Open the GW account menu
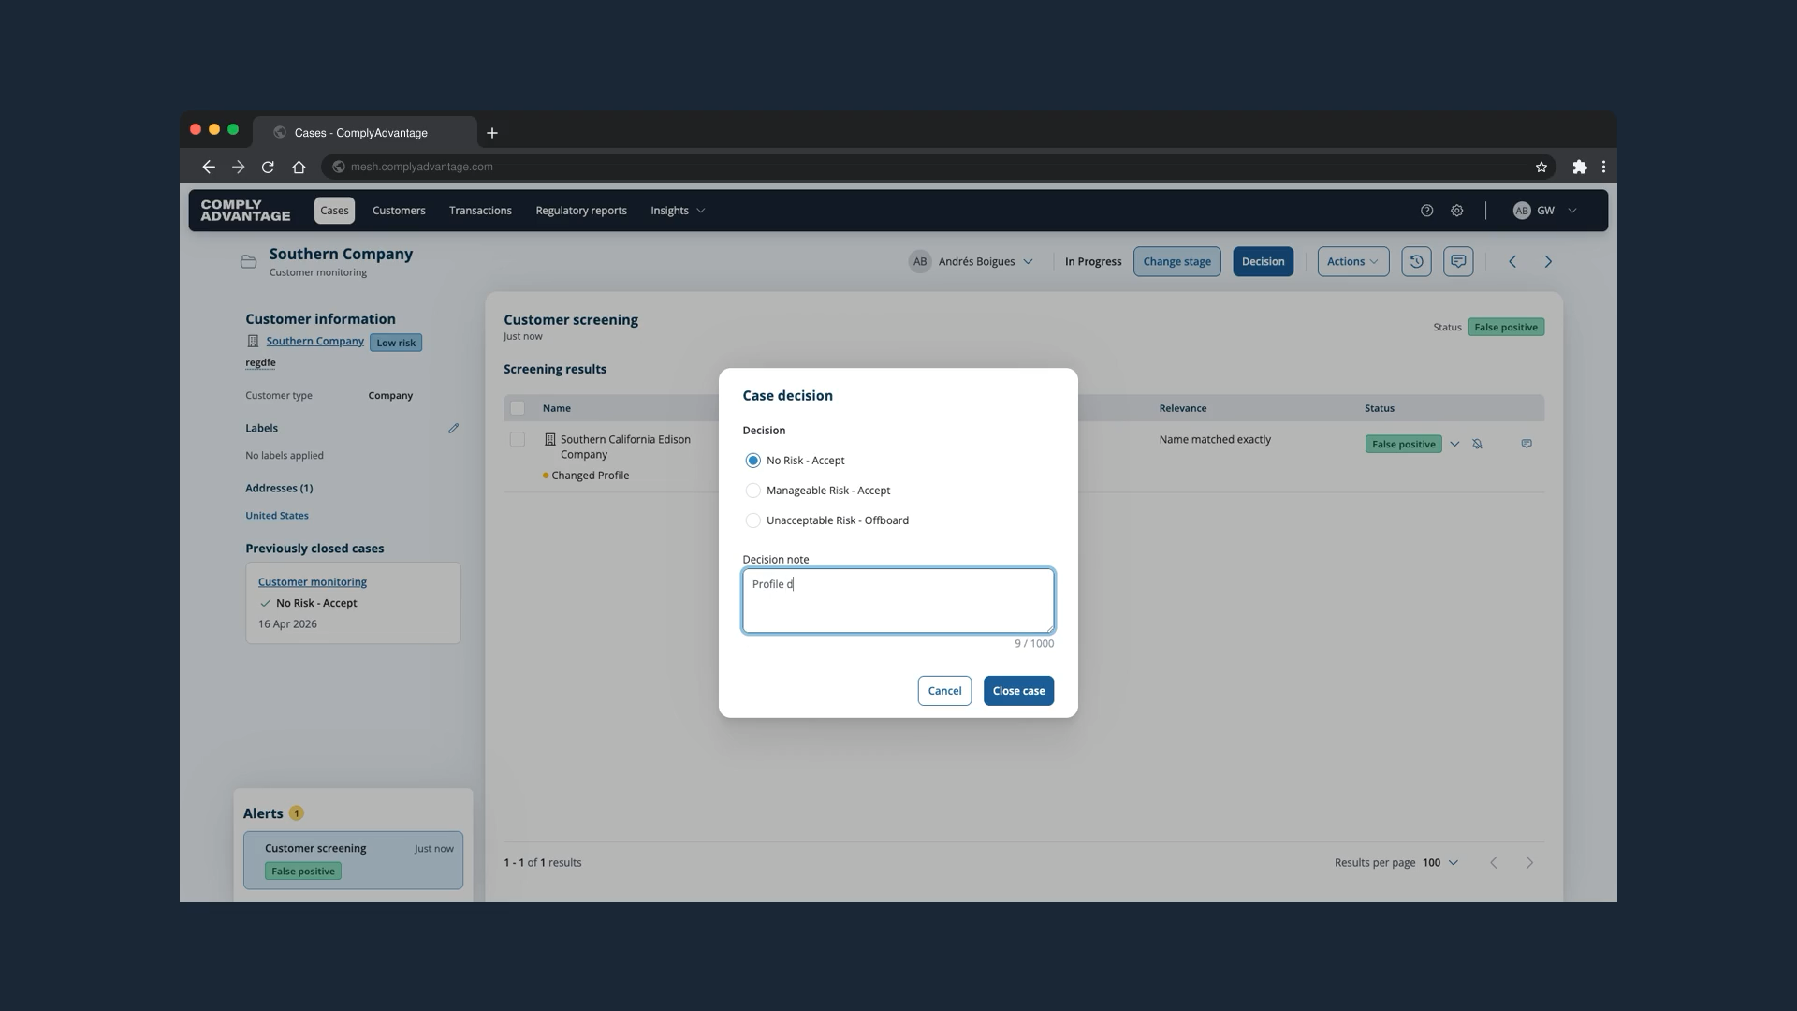Screen dimensions: 1797x1011 [x=1545, y=211]
